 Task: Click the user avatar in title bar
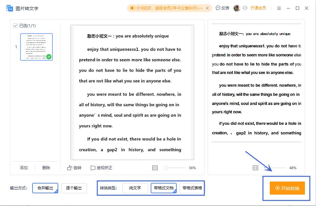[237, 8]
